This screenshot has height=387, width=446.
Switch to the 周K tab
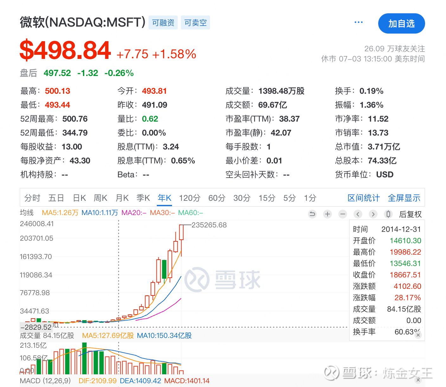pos(101,198)
